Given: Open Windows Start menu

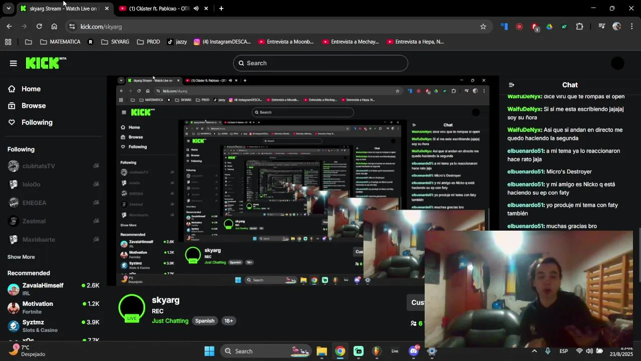Looking at the screenshot, I should tap(209, 351).
